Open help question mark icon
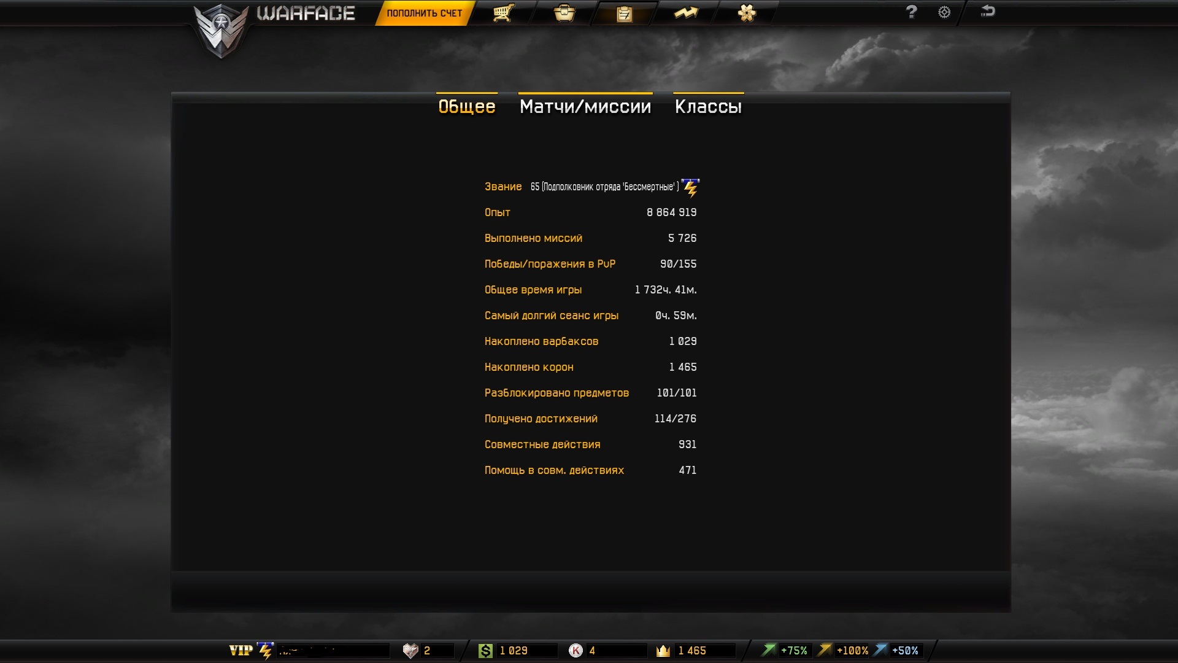This screenshot has height=663, width=1178. (911, 12)
